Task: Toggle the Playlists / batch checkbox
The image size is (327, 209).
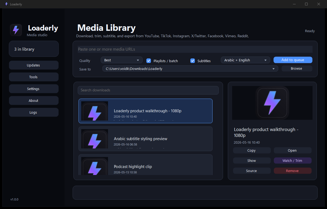Action: point(149,61)
